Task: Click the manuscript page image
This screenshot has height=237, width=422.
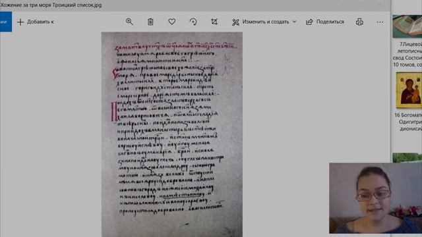Action: 171,134
